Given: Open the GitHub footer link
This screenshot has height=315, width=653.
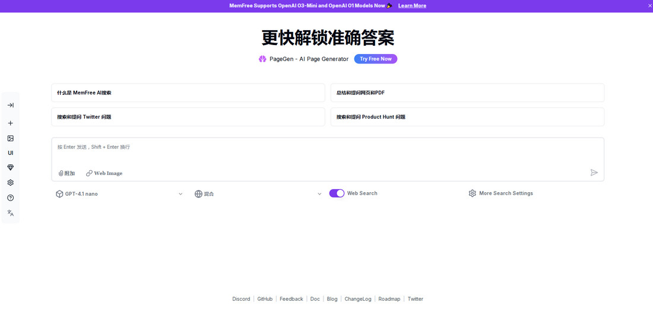Looking at the screenshot, I should coord(265,299).
